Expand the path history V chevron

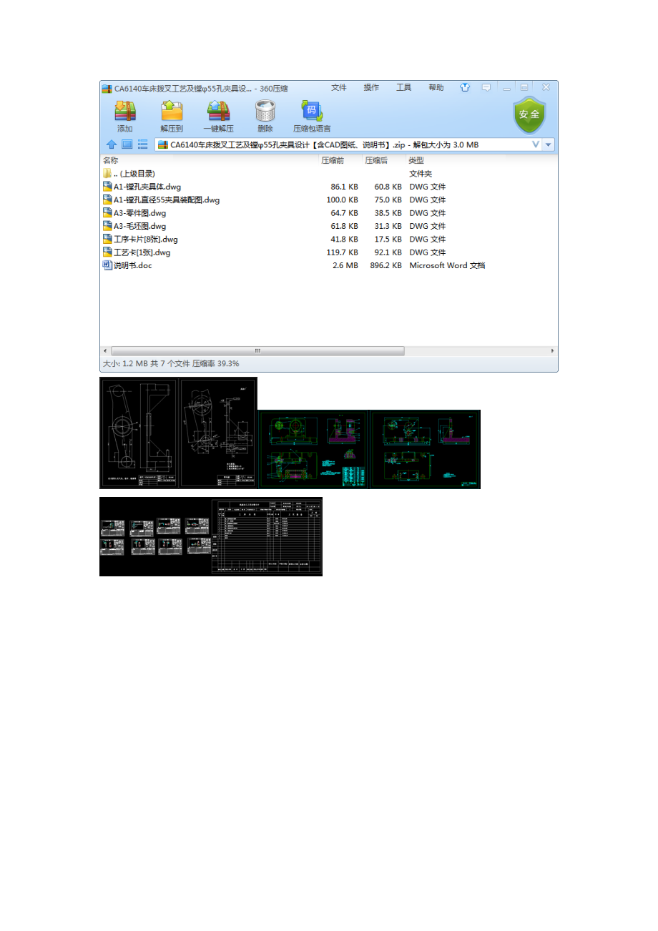tap(536, 144)
